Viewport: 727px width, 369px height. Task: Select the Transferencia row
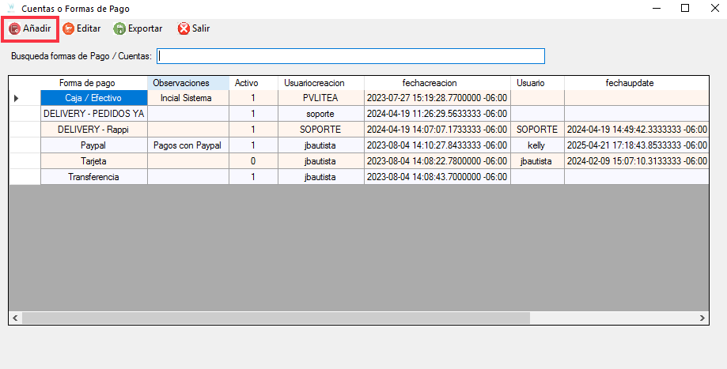coord(93,177)
